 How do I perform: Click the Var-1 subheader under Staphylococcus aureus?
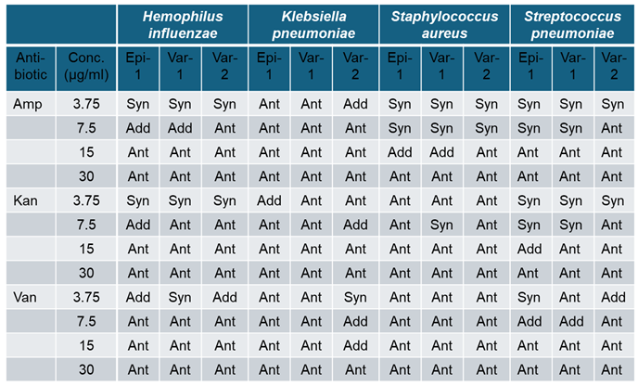tap(442, 68)
